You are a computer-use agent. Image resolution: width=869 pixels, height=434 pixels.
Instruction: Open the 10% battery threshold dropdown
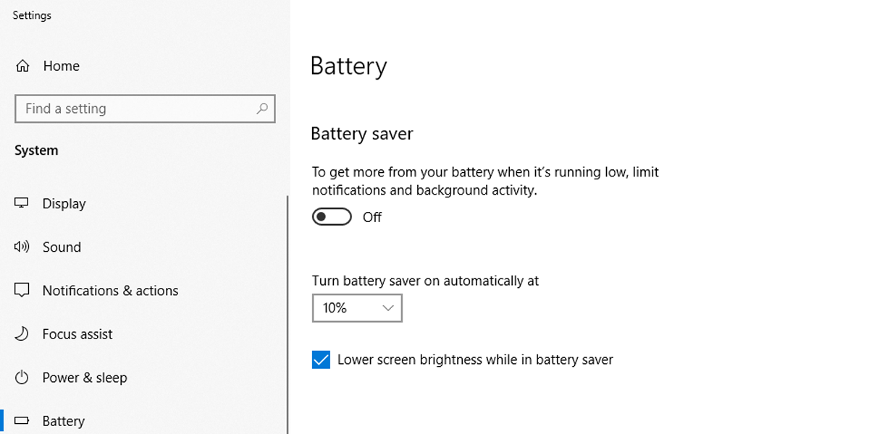(x=348, y=308)
